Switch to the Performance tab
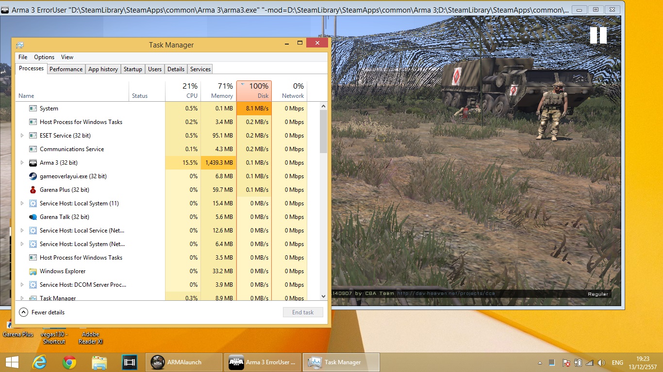Screen dimensions: 663x372 point(66,69)
